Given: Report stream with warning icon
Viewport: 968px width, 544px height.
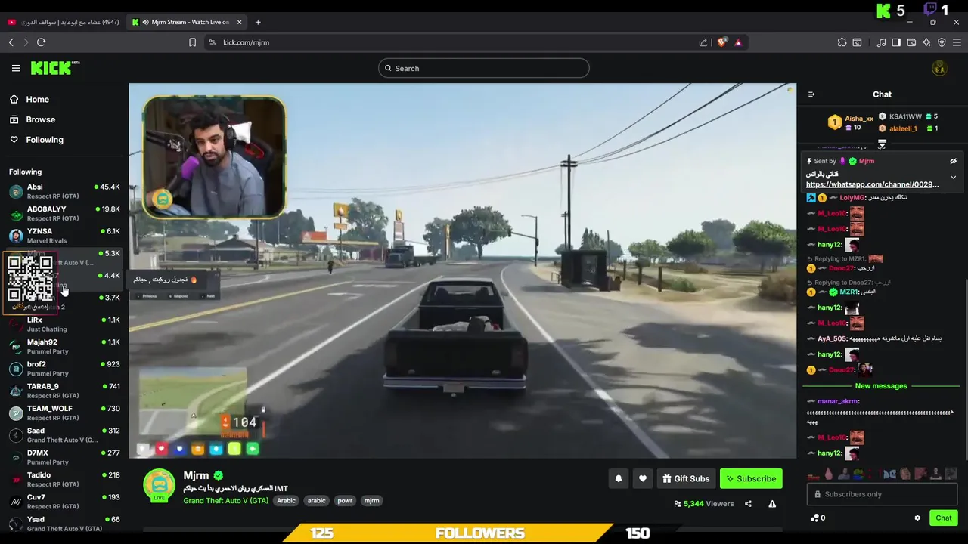Looking at the screenshot, I should point(772,504).
